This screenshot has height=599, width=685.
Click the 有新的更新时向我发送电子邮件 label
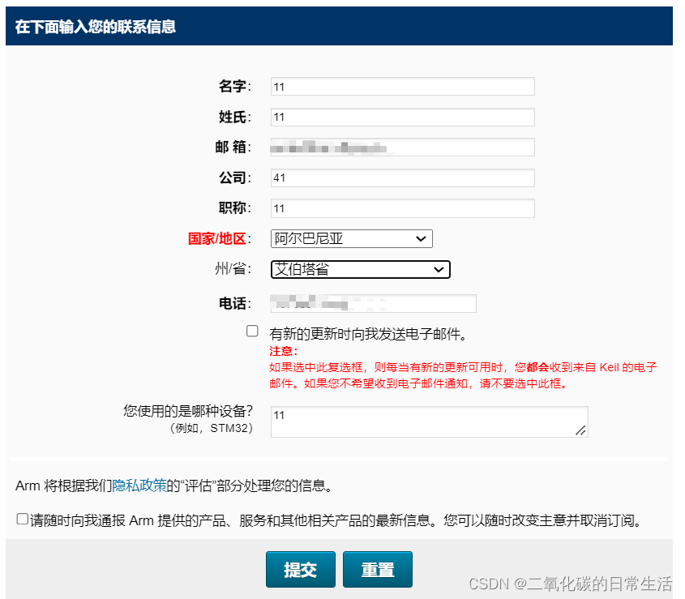[x=368, y=334]
